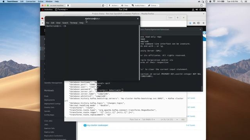Click the root@crc debezium prompt line
Image resolution: width=250 pixels, height=140 pixels.
[110, 90]
